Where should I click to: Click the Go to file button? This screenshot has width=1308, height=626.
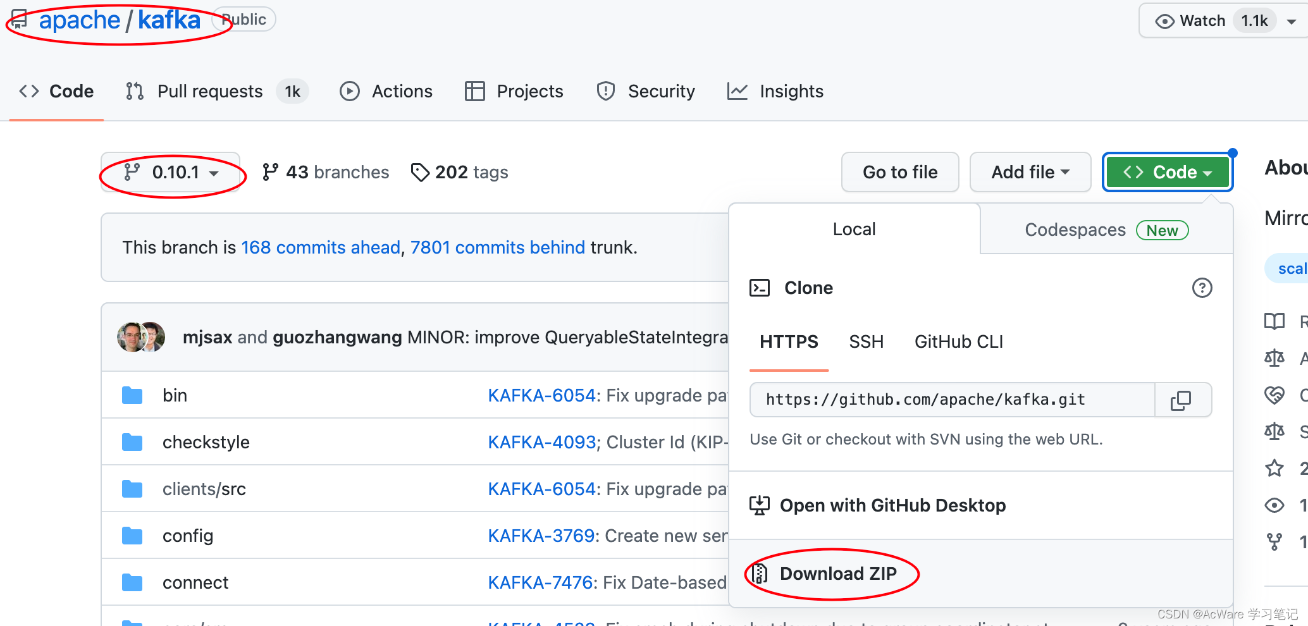pos(900,172)
